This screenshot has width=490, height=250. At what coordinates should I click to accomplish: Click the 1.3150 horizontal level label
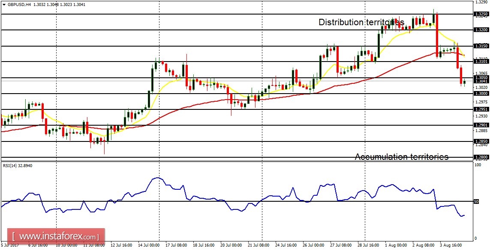click(481, 46)
